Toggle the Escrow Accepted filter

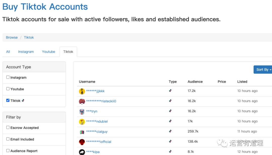pyautogui.click(x=8, y=127)
